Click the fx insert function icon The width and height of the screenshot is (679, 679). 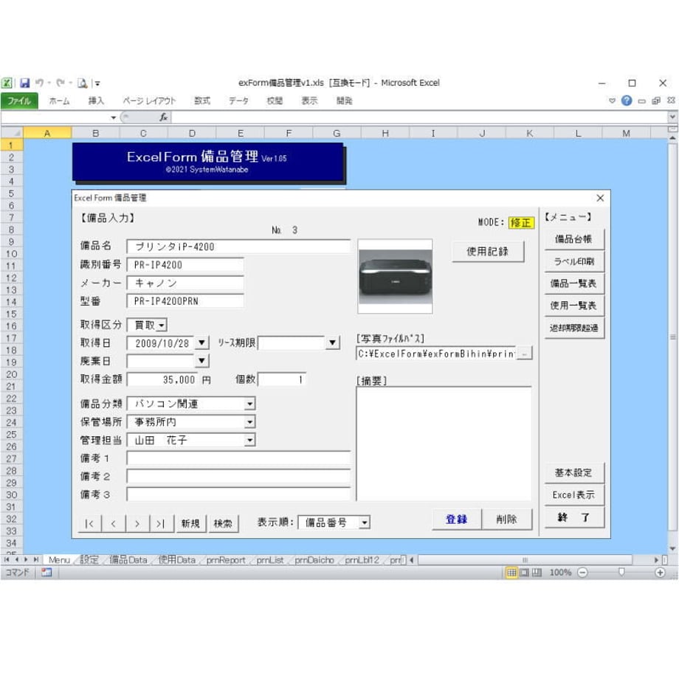tap(163, 117)
